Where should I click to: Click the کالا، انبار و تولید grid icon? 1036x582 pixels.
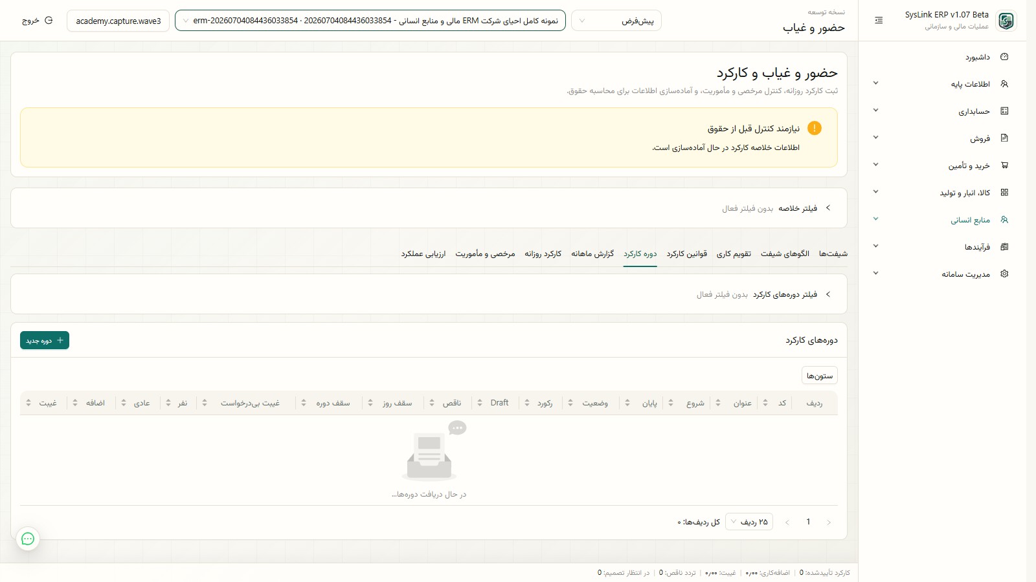pos(1004,193)
